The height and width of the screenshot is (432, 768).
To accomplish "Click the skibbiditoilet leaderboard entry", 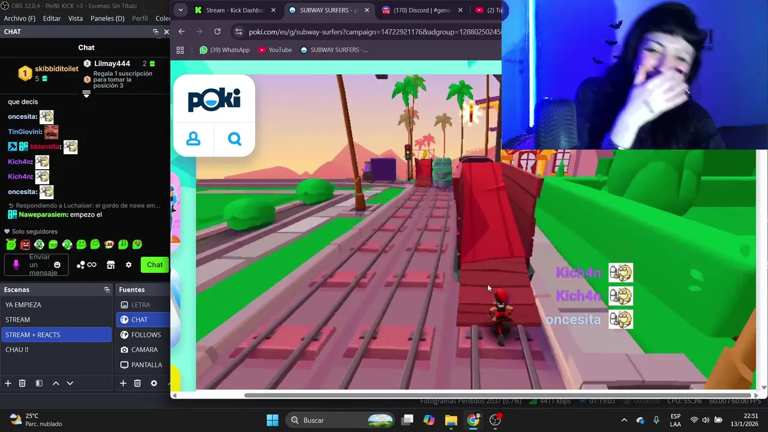I will coord(49,73).
